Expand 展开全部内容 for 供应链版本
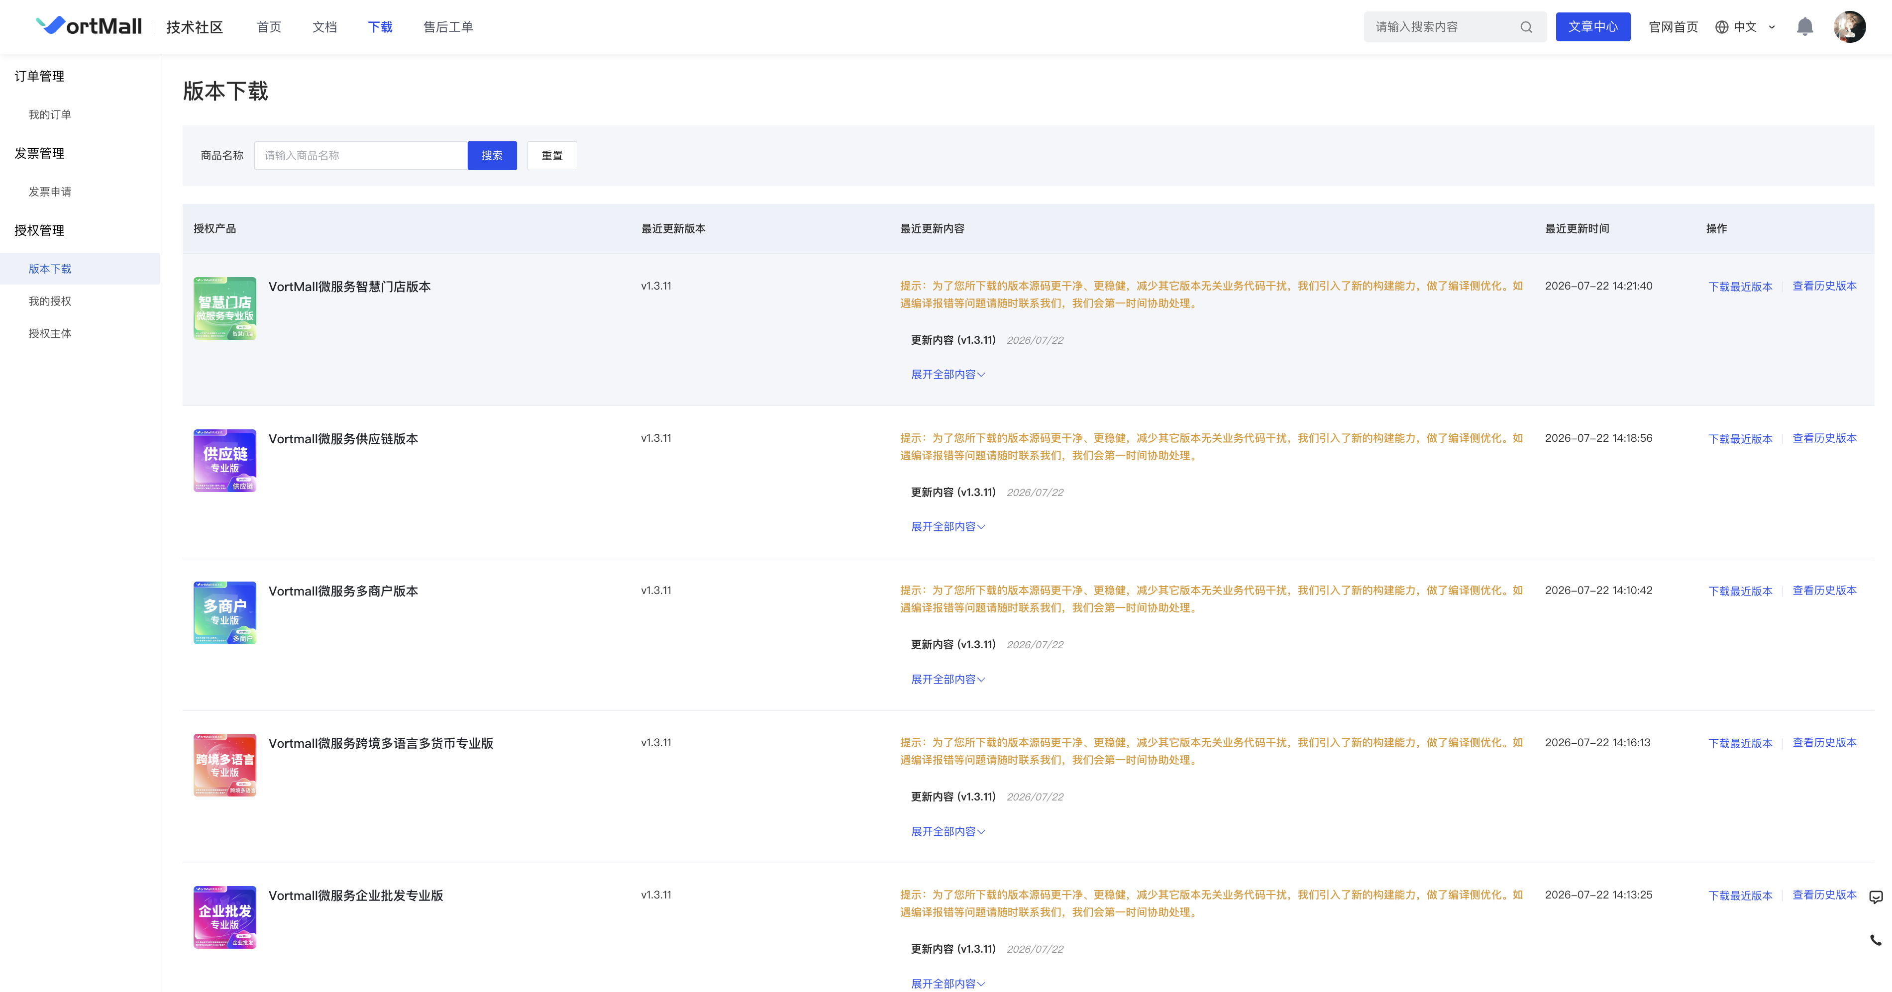Screen dimensions: 1892x992 (x=947, y=526)
